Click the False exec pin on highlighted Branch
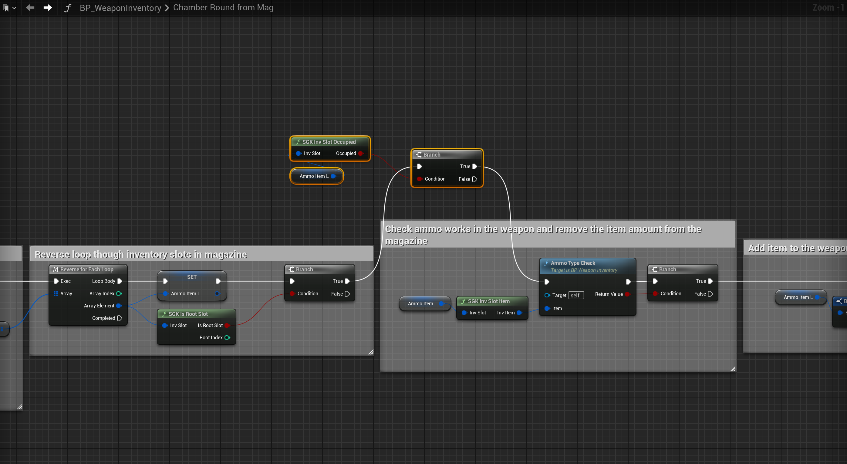The width and height of the screenshot is (847, 464). pos(474,179)
